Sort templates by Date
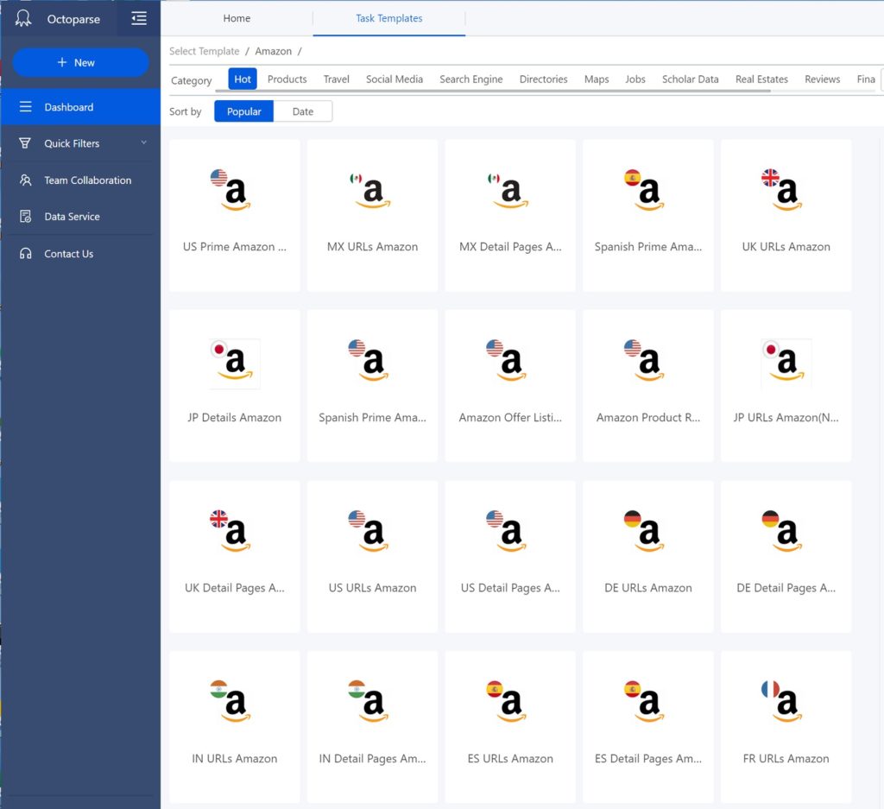884x809 pixels. point(303,111)
